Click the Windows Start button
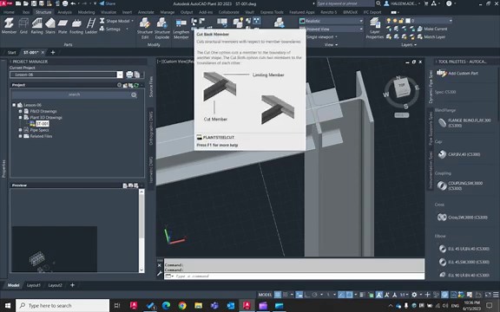500x312 pixels. click(x=7, y=306)
